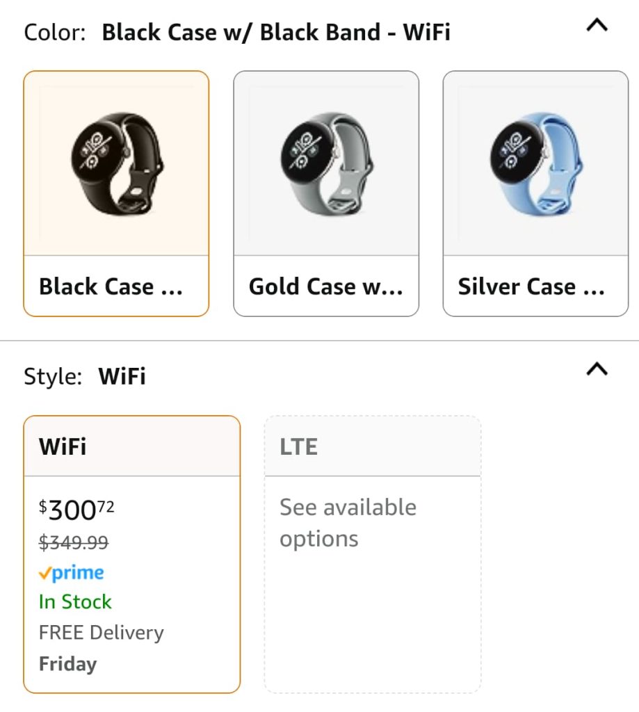Viewport: 639px width, 712px height.
Task: Click the Prime logo in WiFi card
Action: tap(78, 573)
